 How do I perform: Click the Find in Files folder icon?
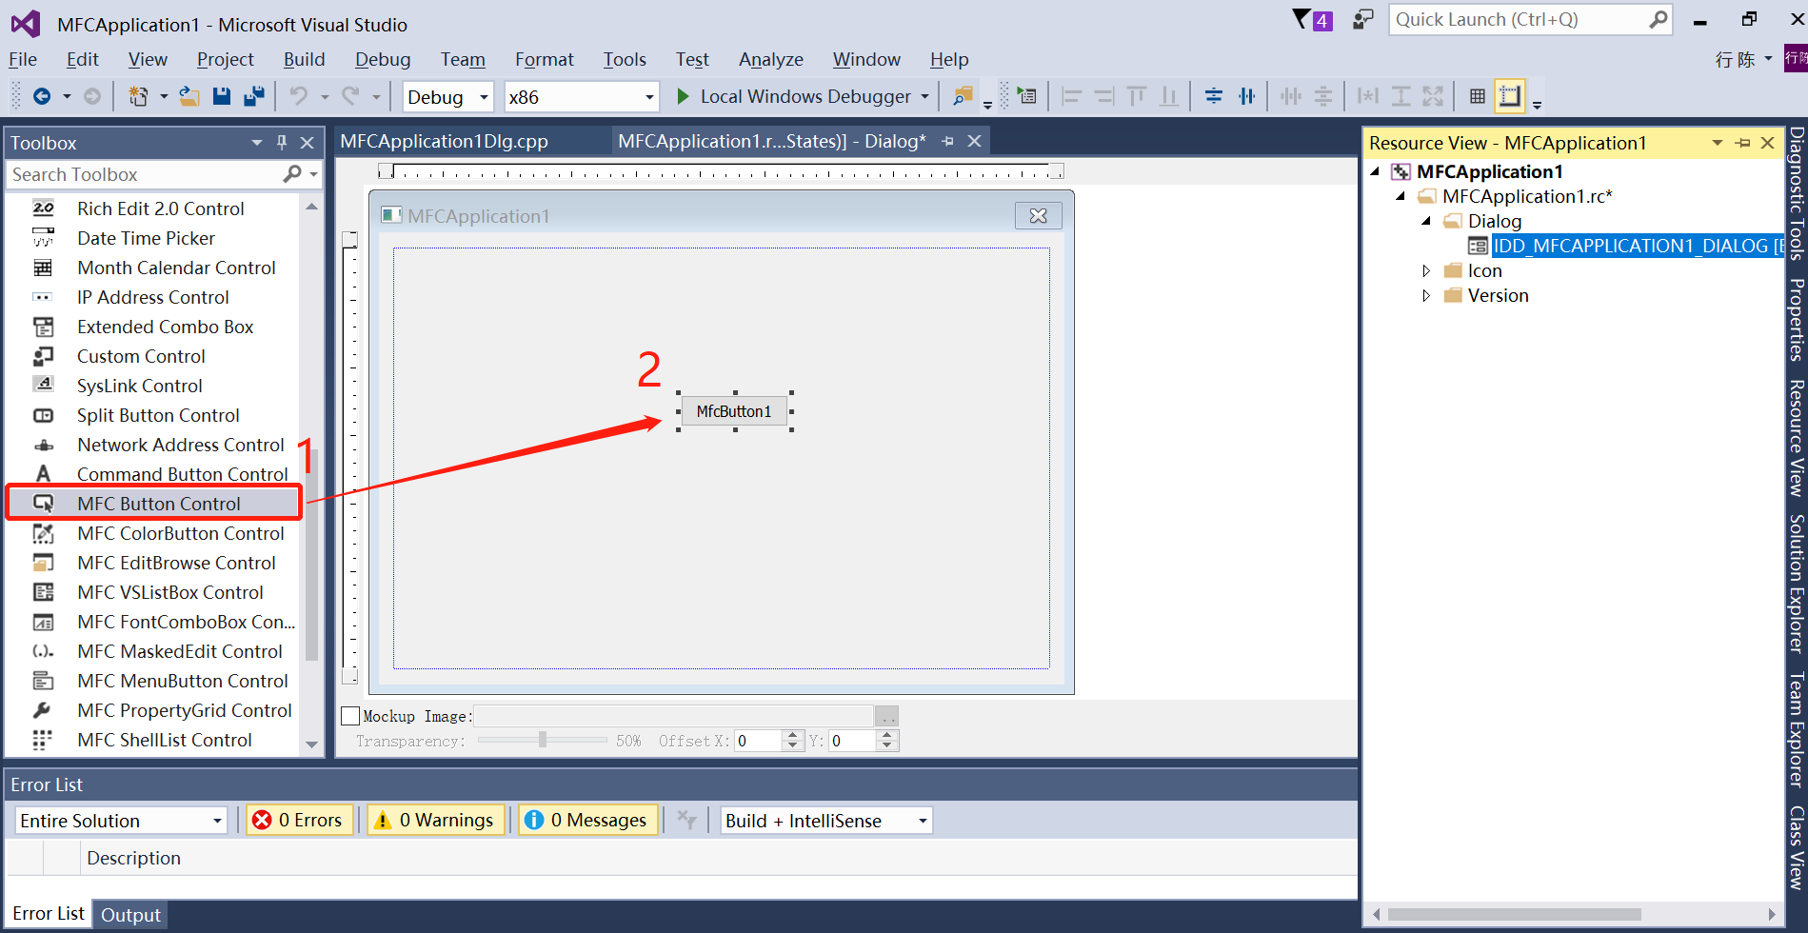tap(964, 96)
